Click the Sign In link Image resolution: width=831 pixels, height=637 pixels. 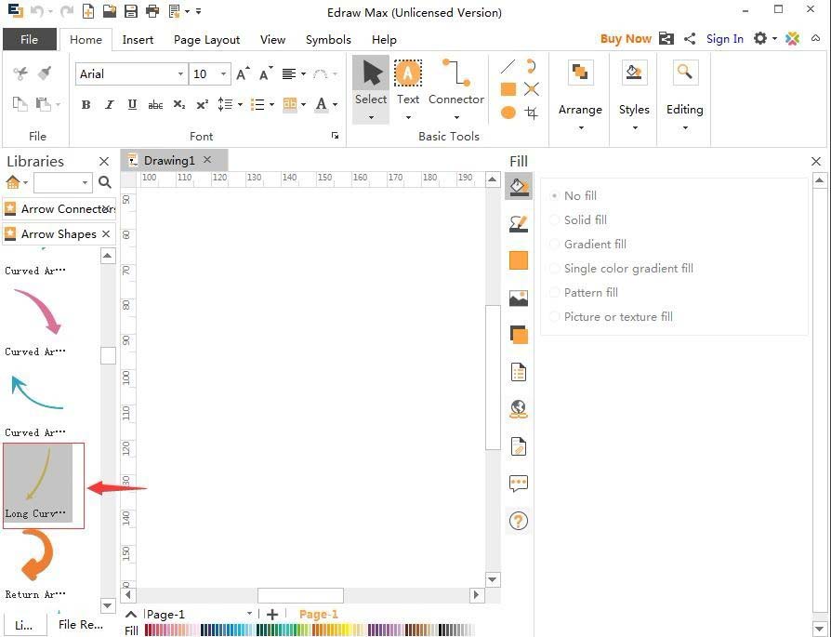pyautogui.click(x=724, y=39)
